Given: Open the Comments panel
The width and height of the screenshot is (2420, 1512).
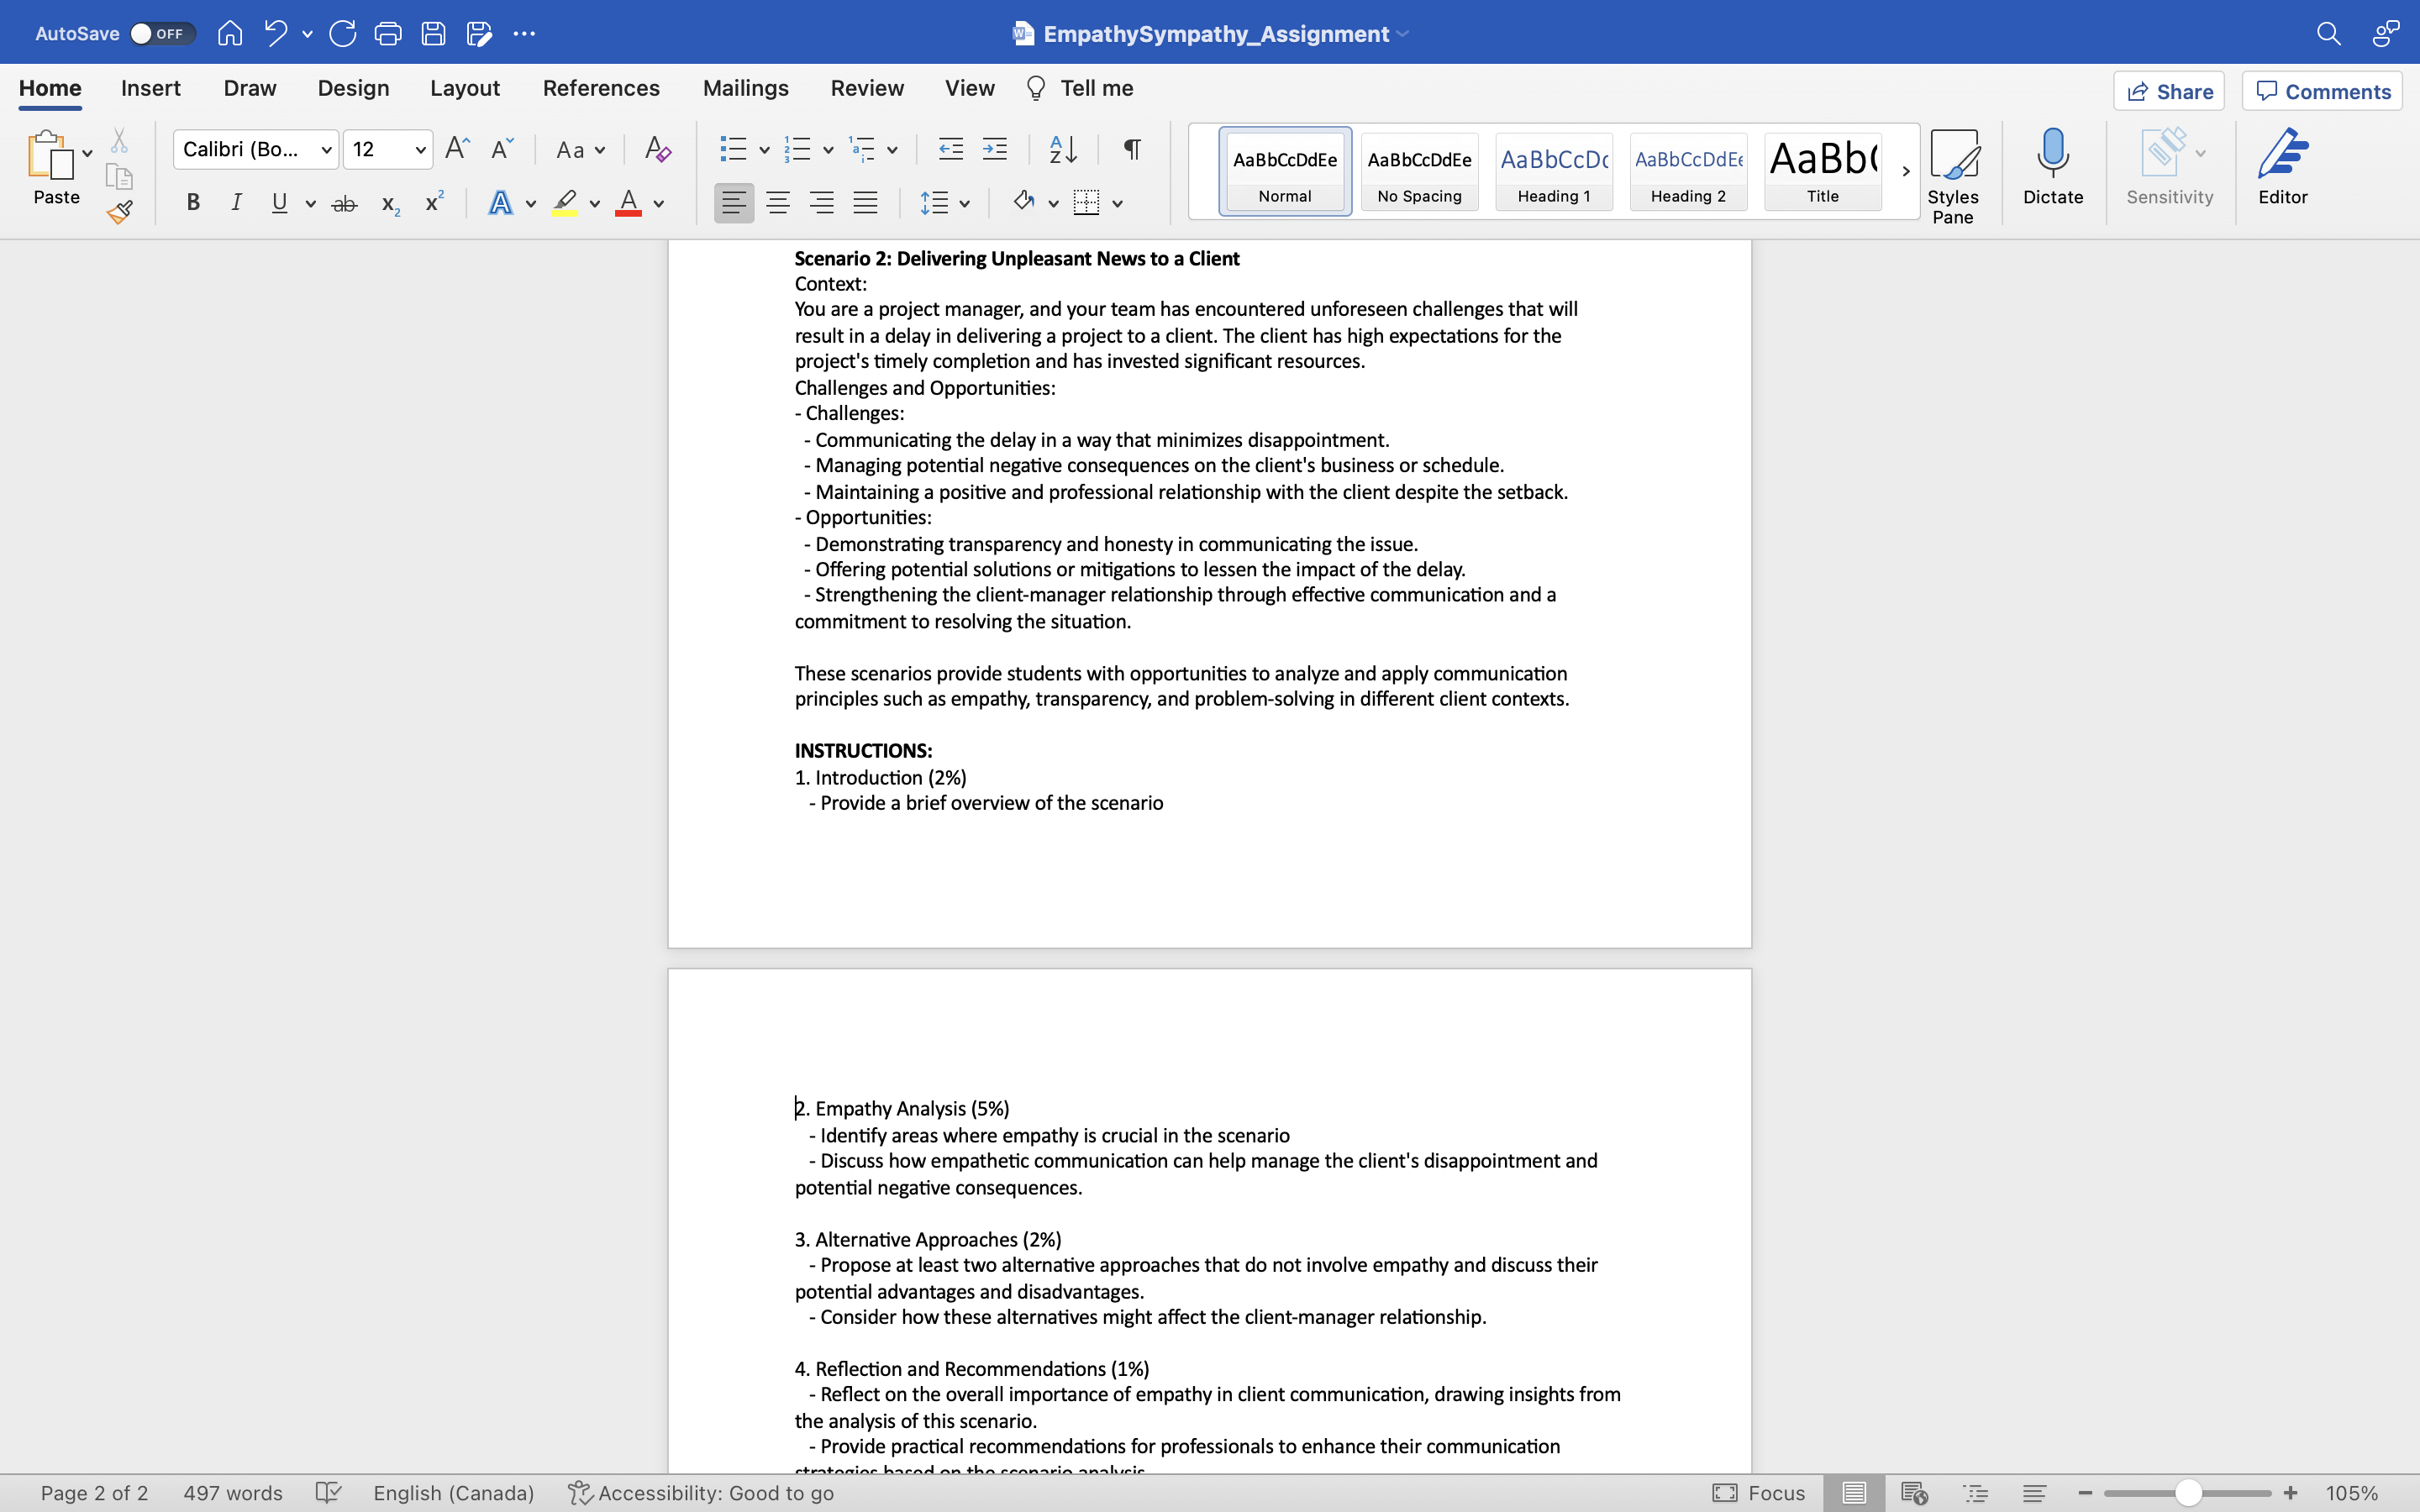Looking at the screenshot, I should 2321,90.
